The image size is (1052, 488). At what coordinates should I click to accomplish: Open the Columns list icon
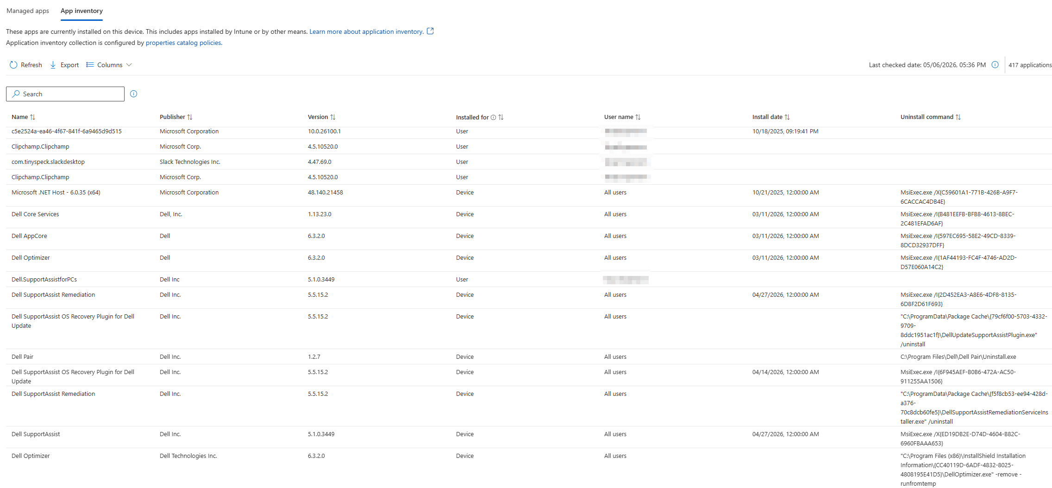pyautogui.click(x=90, y=65)
